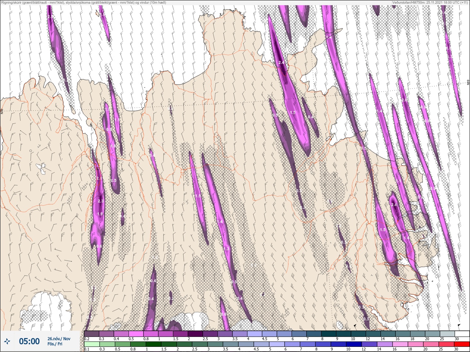Click the 2.1 precipitation value on the map
This screenshot has width=470, height=352.
pyautogui.click(x=99, y=178)
